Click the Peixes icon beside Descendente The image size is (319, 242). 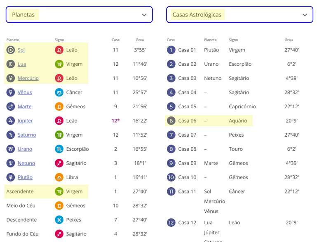pyautogui.click(x=59, y=220)
